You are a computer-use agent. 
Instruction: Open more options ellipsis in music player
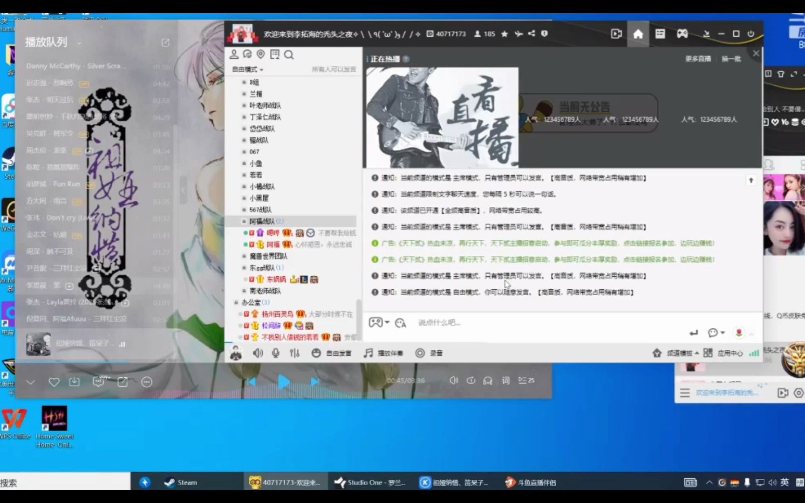point(147,382)
